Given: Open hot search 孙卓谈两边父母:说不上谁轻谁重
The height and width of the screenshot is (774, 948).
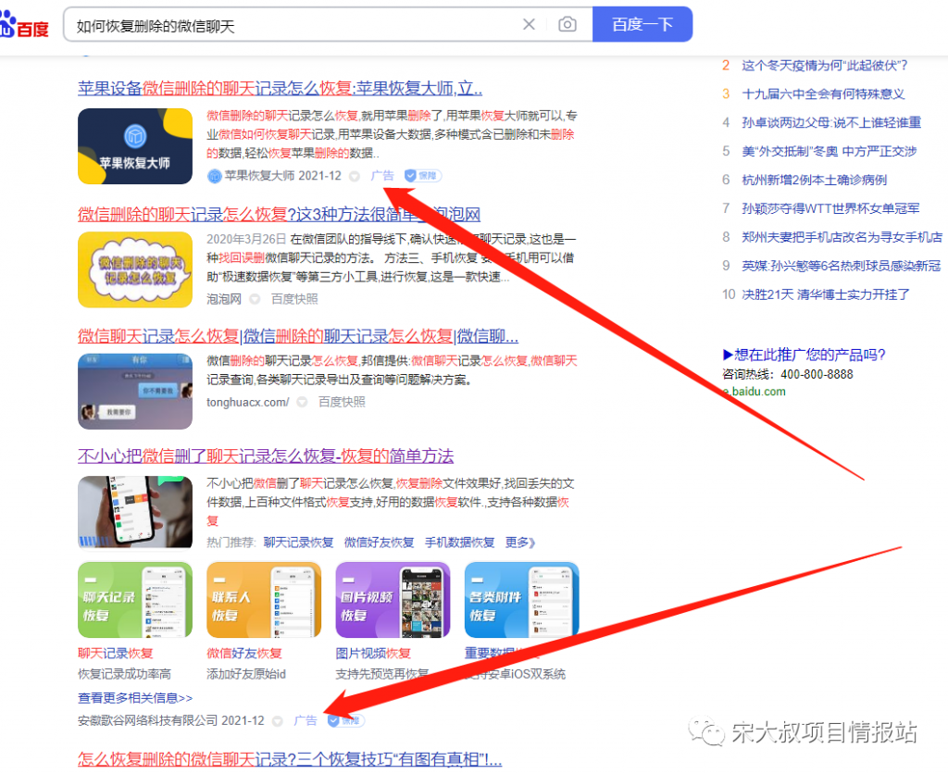Looking at the screenshot, I should tap(831, 123).
